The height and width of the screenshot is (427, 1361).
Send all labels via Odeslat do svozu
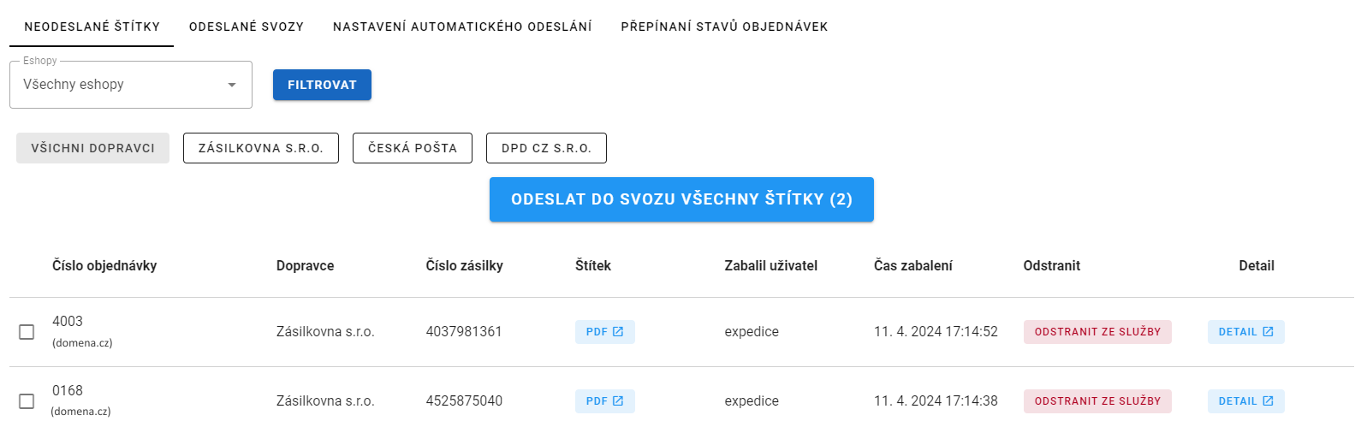681,199
